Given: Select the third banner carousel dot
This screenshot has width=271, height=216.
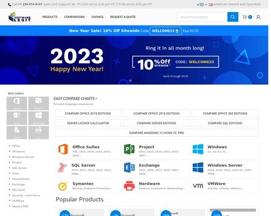Looking at the screenshot, I should point(138,80).
